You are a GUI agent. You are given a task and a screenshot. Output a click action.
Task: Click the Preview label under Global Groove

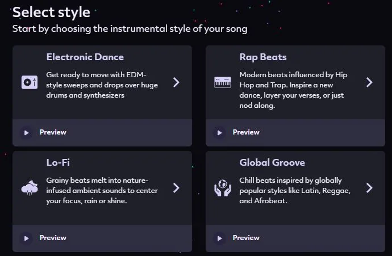pyautogui.click(x=246, y=238)
